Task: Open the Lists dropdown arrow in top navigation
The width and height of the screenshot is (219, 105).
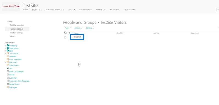Action: pyautogui.click(x=74, y=9)
